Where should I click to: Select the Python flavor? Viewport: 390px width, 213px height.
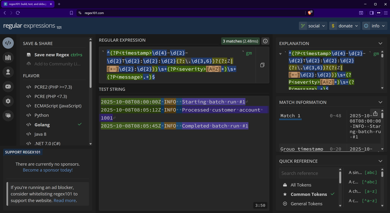(x=42, y=115)
